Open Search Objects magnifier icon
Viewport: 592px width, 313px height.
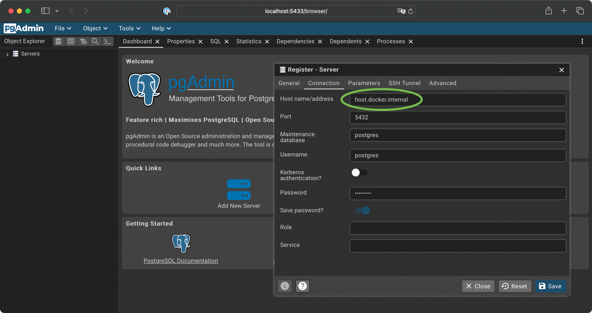[95, 41]
